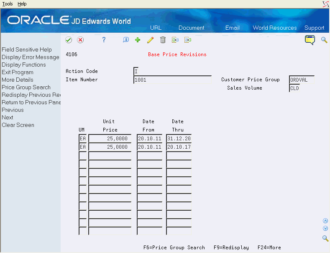Click the Item Number field showing 1001

pos(173,80)
